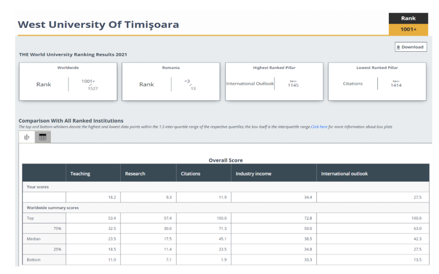Viewport: 439px width, 274px height.
Task: Select the Romania rank card
Action: coord(171,82)
